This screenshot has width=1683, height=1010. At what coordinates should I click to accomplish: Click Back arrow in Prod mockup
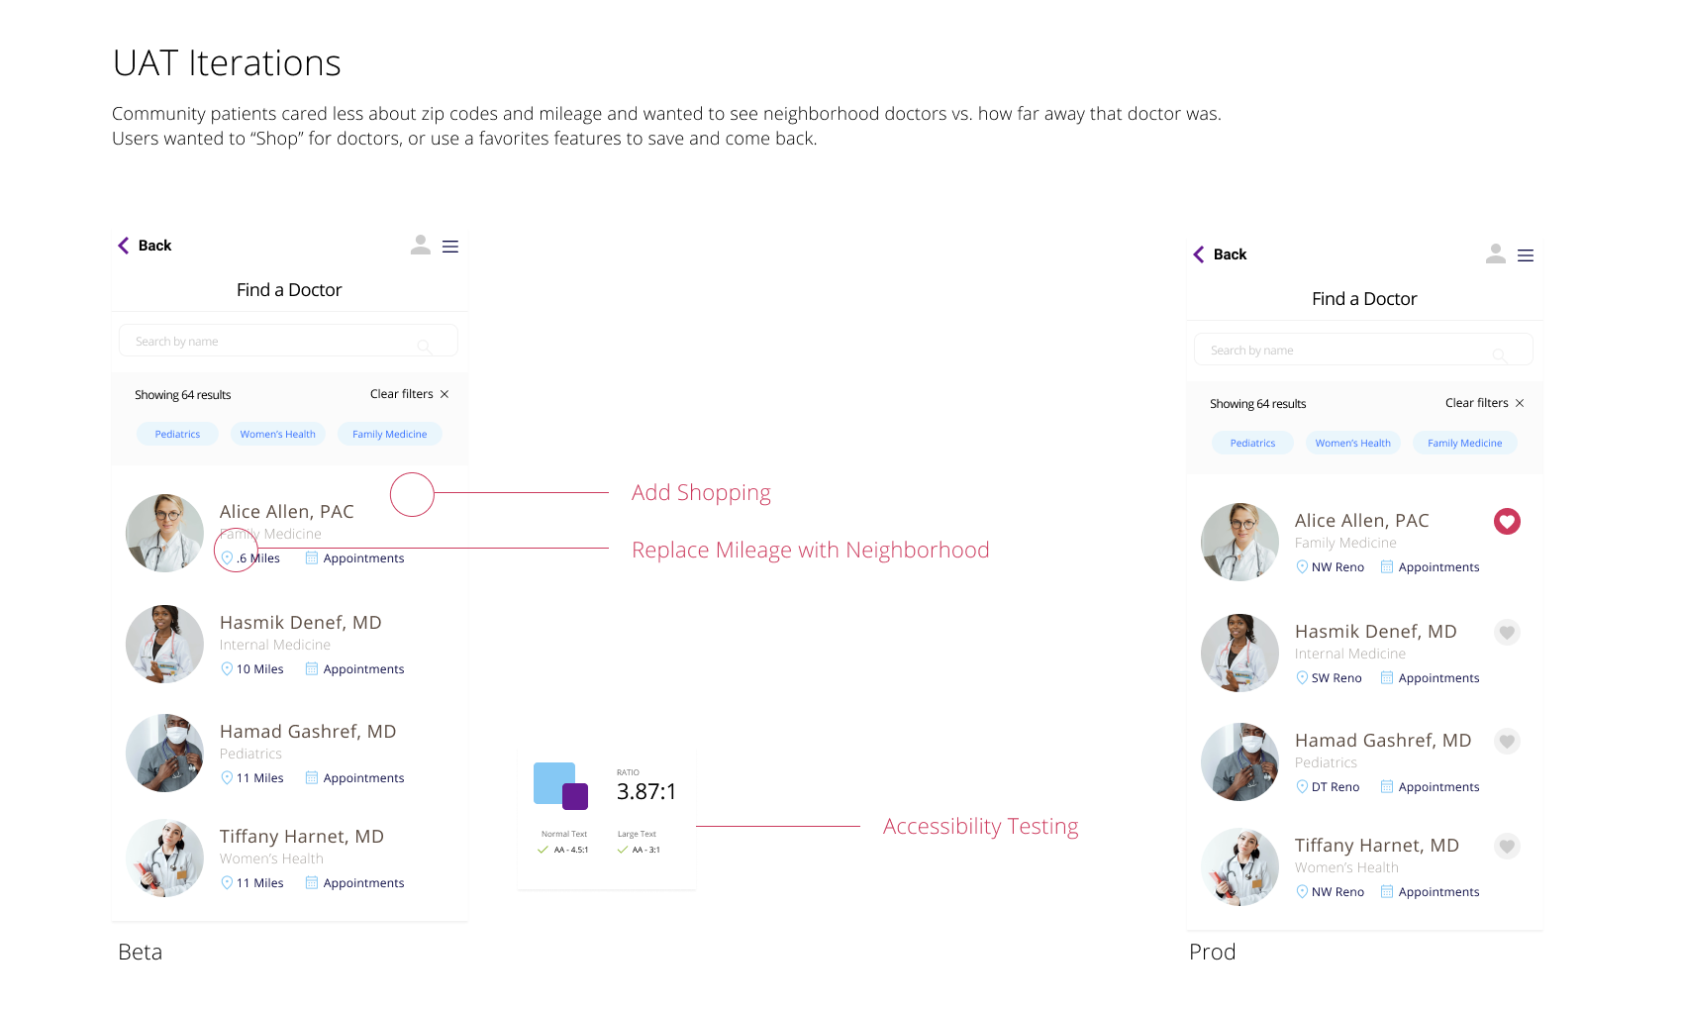pyautogui.click(x=1199, y=254)
